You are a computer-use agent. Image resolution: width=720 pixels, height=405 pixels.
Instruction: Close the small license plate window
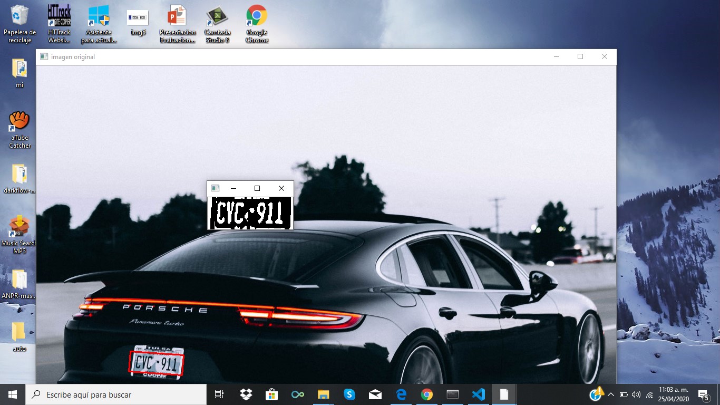click(x=281, y=188)
